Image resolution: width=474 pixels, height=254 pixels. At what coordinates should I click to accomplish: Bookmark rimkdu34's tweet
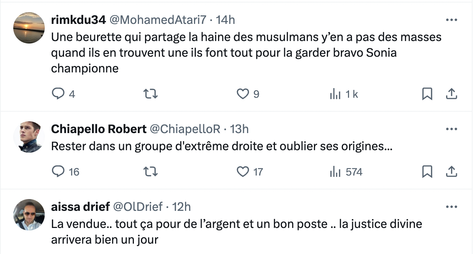pyautogui.click(x=427, y=94)
